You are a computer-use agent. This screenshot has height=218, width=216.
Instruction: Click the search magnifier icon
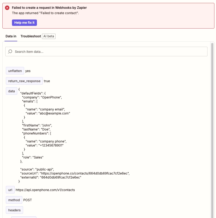pos(10,51)
